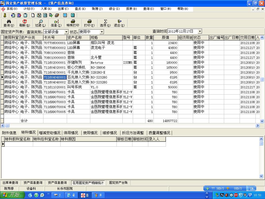Open the green quick launch browser icon
The width and height of the screenshot is (265, 199).
[x=36, y=195]
